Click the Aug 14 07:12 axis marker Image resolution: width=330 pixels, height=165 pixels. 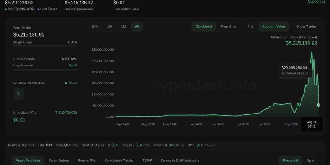pyautogui.click(x=312, y=124)
